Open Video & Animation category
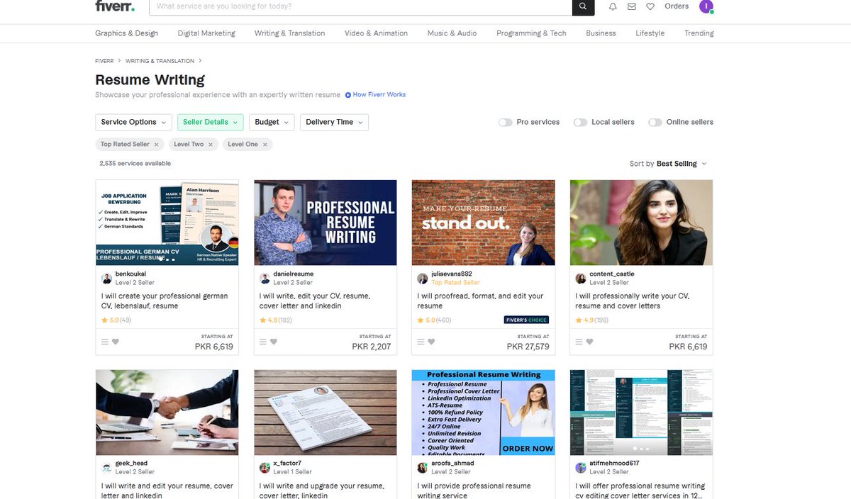Viewport: 851px width, 499px height. [x=376, y=33]
